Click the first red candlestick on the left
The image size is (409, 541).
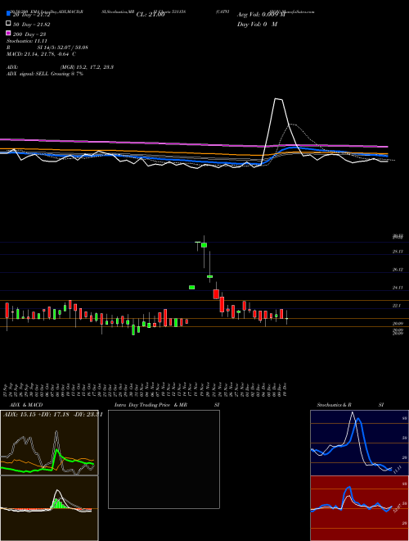tap(7, 310)
